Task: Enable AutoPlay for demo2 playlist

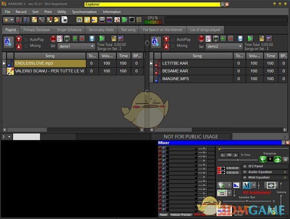Action: 173,40
